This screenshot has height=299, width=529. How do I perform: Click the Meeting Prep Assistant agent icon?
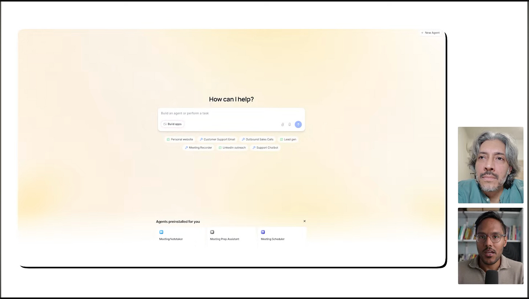pyautogui.click(x=212, y=232)
